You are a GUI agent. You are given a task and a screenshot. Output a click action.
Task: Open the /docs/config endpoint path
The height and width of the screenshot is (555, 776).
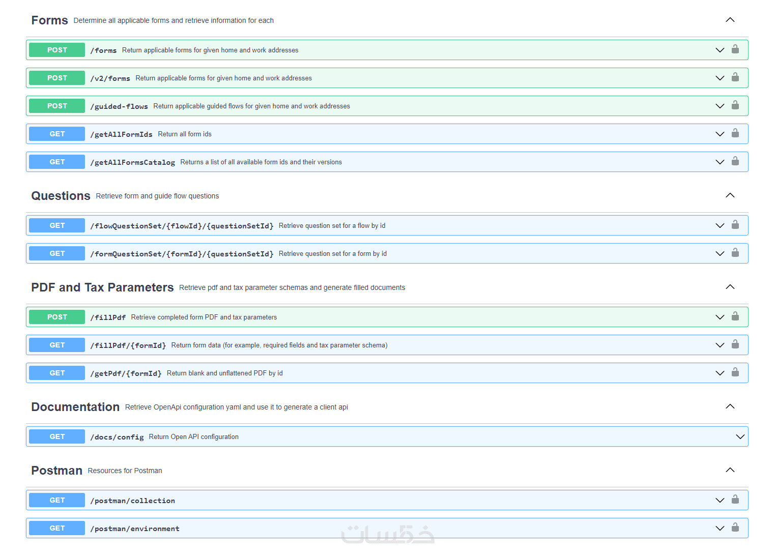click(117, 437)
